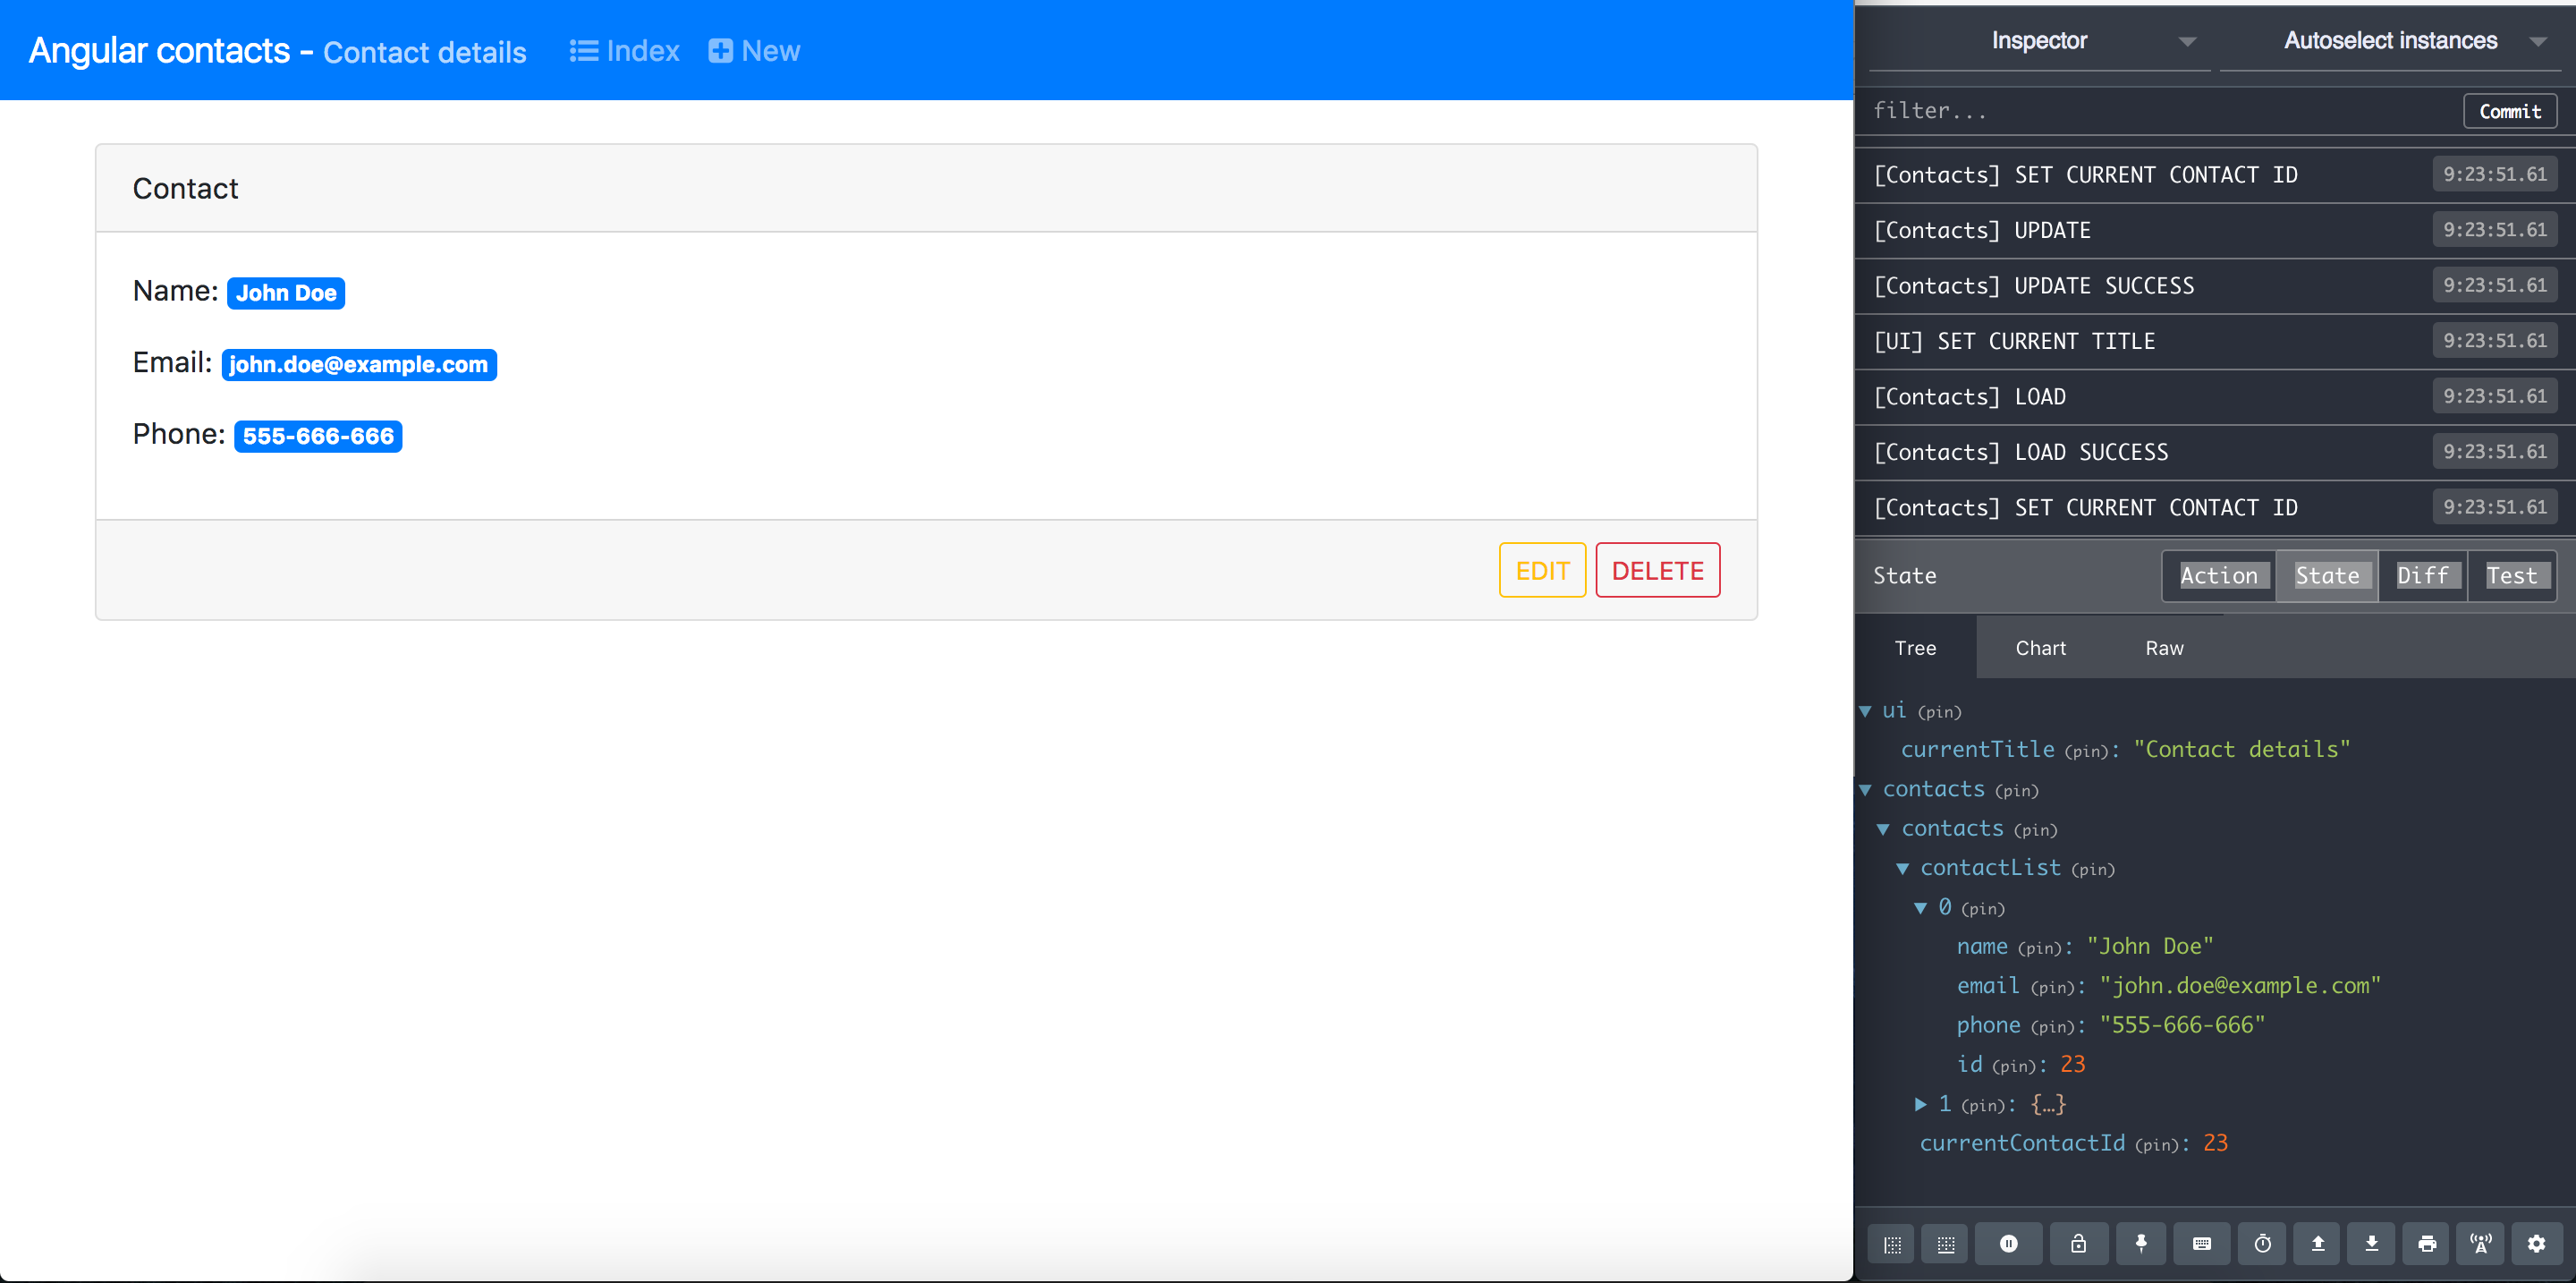This screenshot has width=2576, height=1283.
Task: Click the print icon in devtools toolbar
Action: (x=2426, y=1243)
